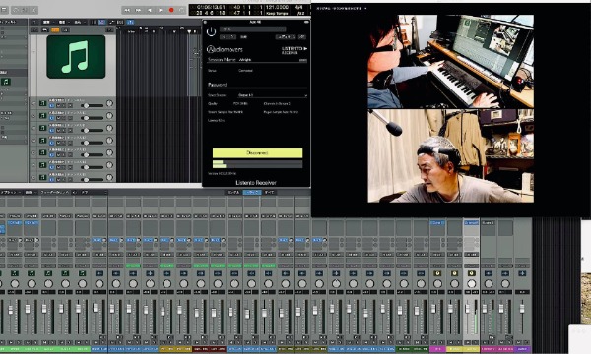Select the purple track name label in mixer
The height and width of the screenshot is (354, 591).
[522, 349]
